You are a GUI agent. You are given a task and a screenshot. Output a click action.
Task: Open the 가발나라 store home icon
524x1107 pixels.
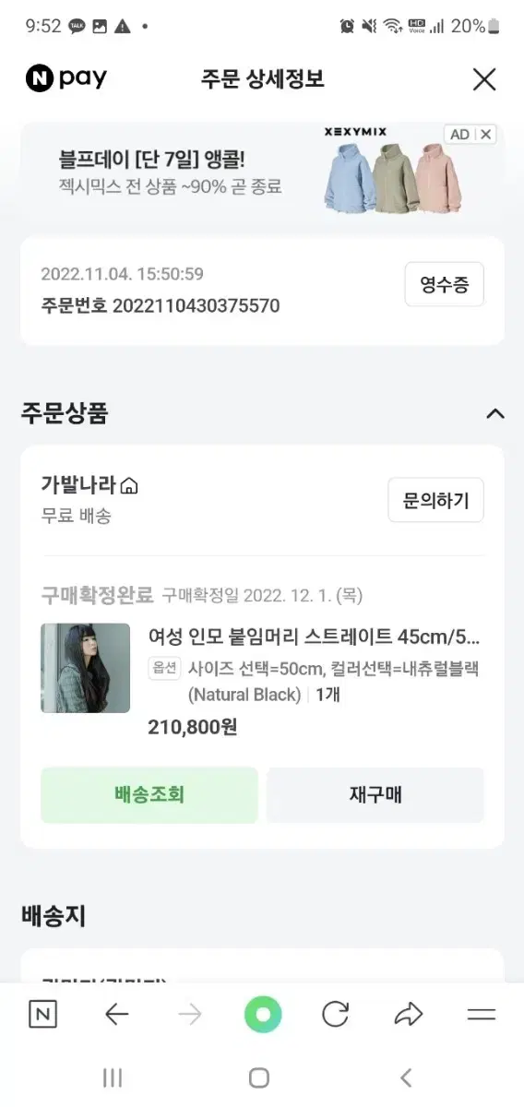[x=129, y=486]
